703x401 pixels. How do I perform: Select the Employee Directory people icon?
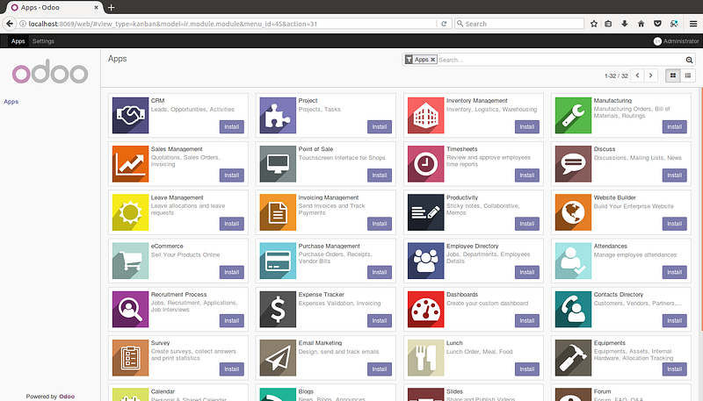(425, 261)
